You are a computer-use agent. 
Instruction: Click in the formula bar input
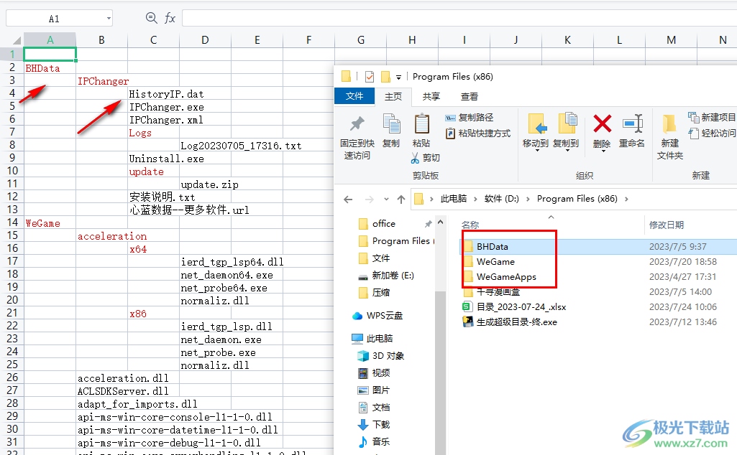click(459, 18)
